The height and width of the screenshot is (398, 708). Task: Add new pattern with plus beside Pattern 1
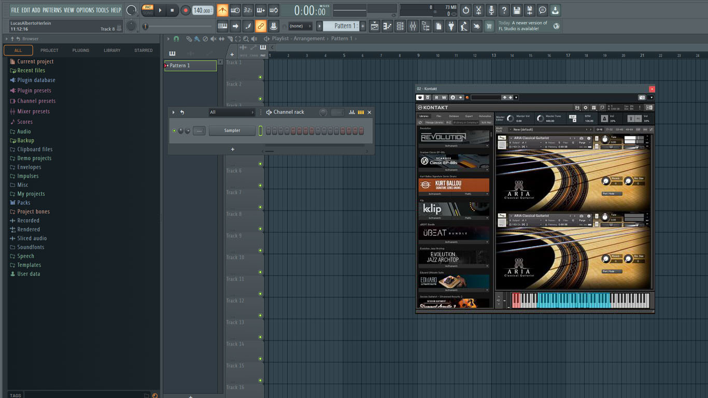click(x=362, y=26)
